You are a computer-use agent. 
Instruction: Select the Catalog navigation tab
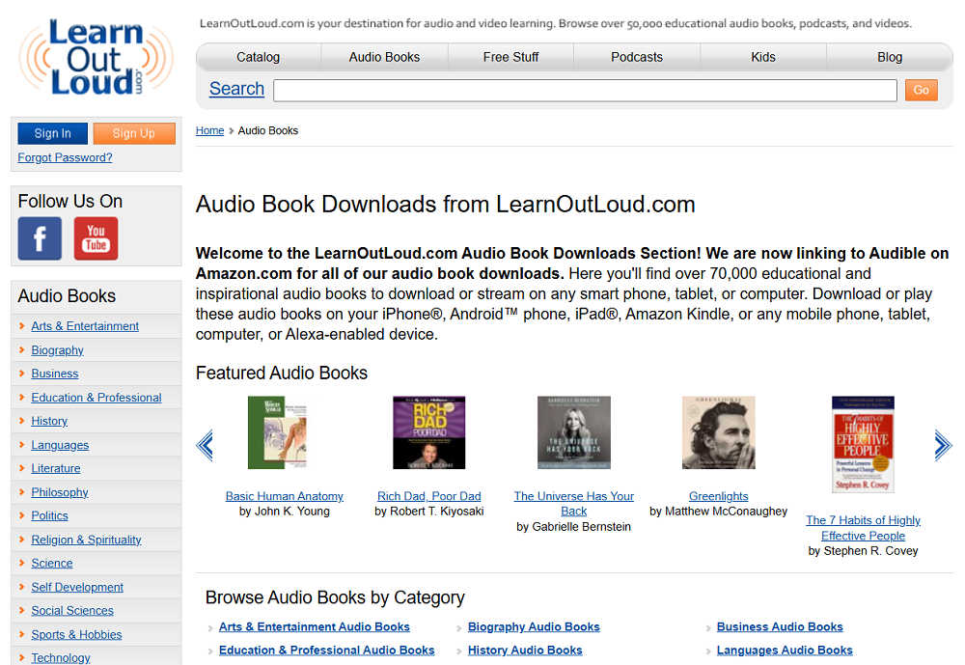pos(259,57)
